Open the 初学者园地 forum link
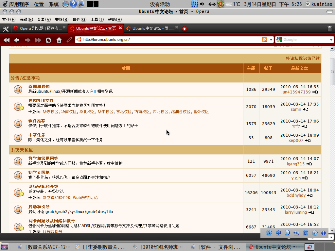Screen dimensions: 335x251 tap(39, 173)
